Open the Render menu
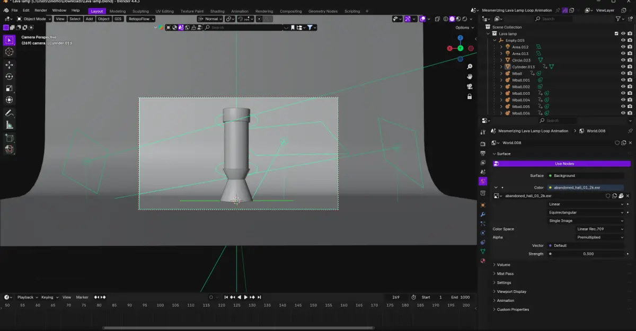The height and width of the screenshot is (331, 636). click(41, 11)
